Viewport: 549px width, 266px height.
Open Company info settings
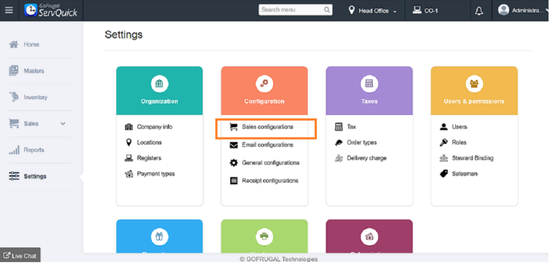[154, 127]
